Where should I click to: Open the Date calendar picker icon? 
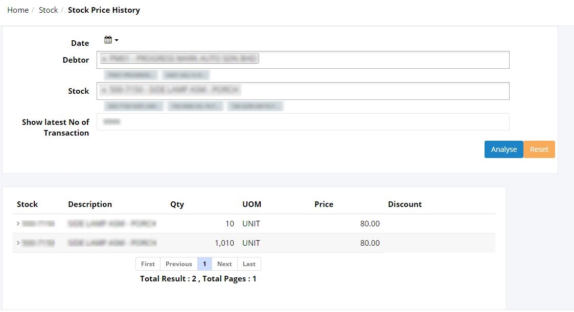(x=108, y=40)
